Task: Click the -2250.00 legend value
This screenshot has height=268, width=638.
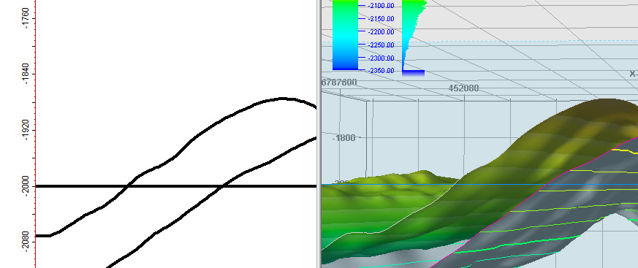Action: click(x=381, y=45)
